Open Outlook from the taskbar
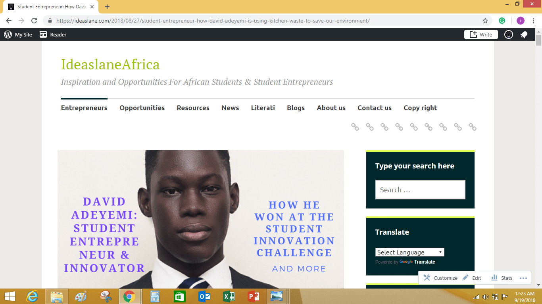542x304 pixels. pos(204,296)
